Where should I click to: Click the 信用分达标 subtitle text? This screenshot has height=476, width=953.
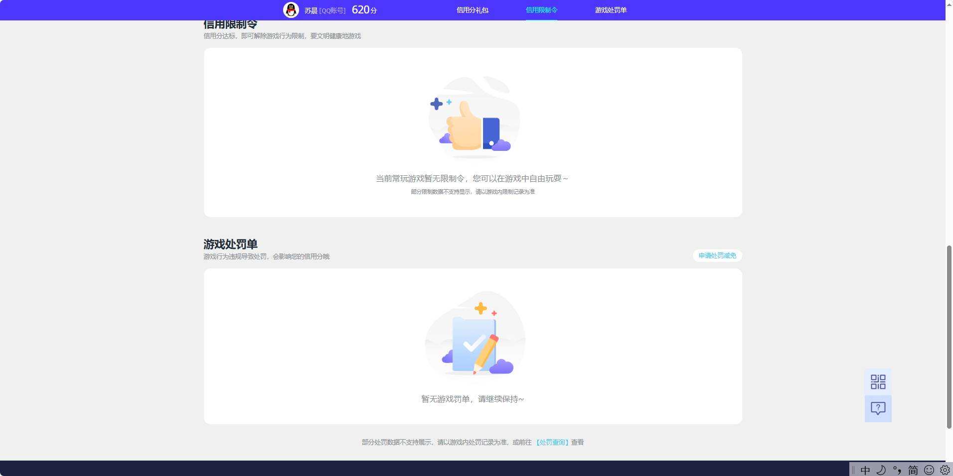tap(282, 36)
